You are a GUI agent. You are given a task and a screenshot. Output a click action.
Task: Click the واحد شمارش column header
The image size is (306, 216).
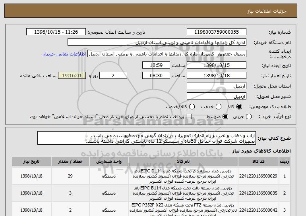tap(109, 162)
